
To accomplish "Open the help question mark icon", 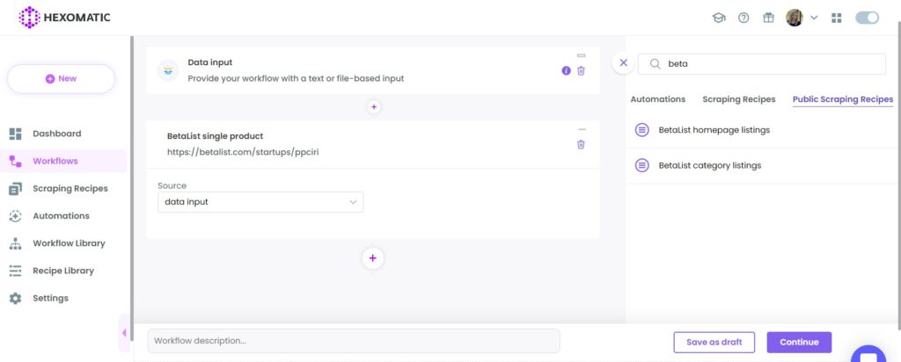I will point(744,18).
